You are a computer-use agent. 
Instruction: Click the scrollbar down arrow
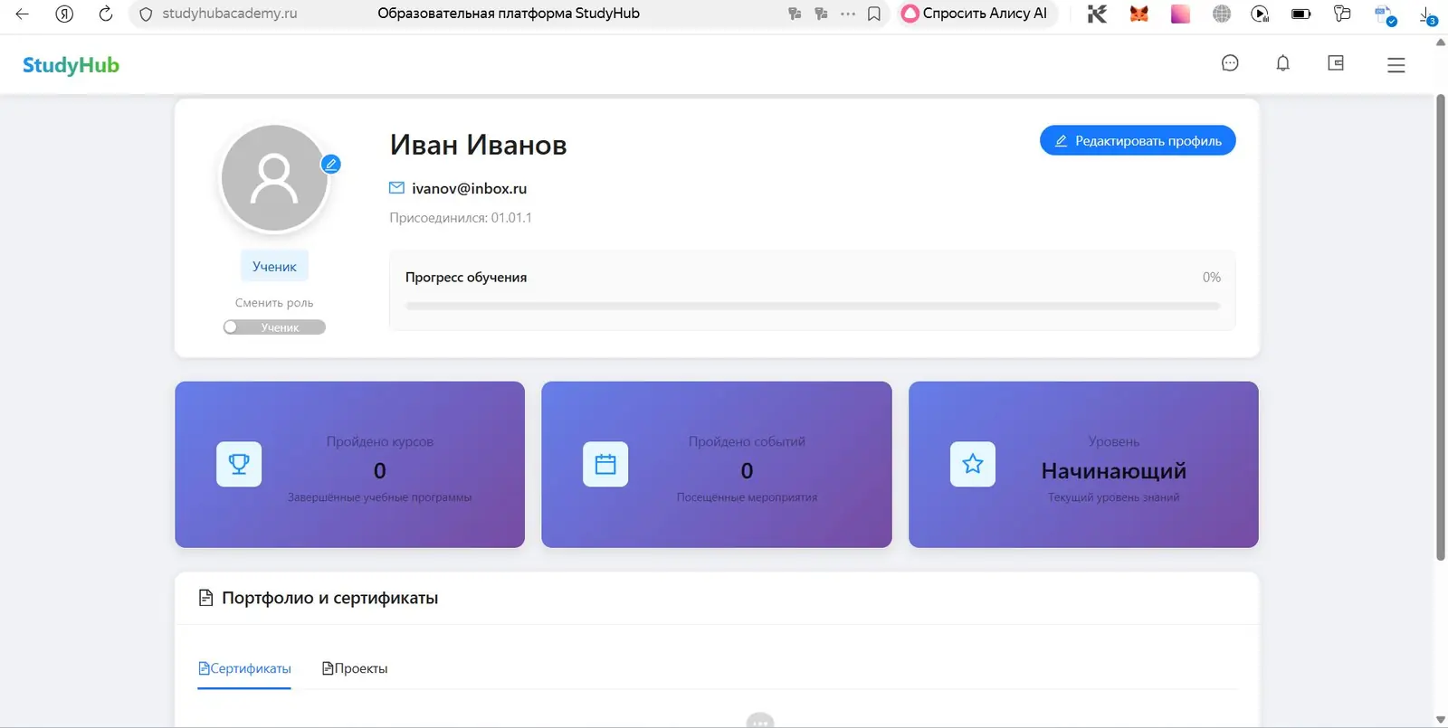click(1441, 720)
